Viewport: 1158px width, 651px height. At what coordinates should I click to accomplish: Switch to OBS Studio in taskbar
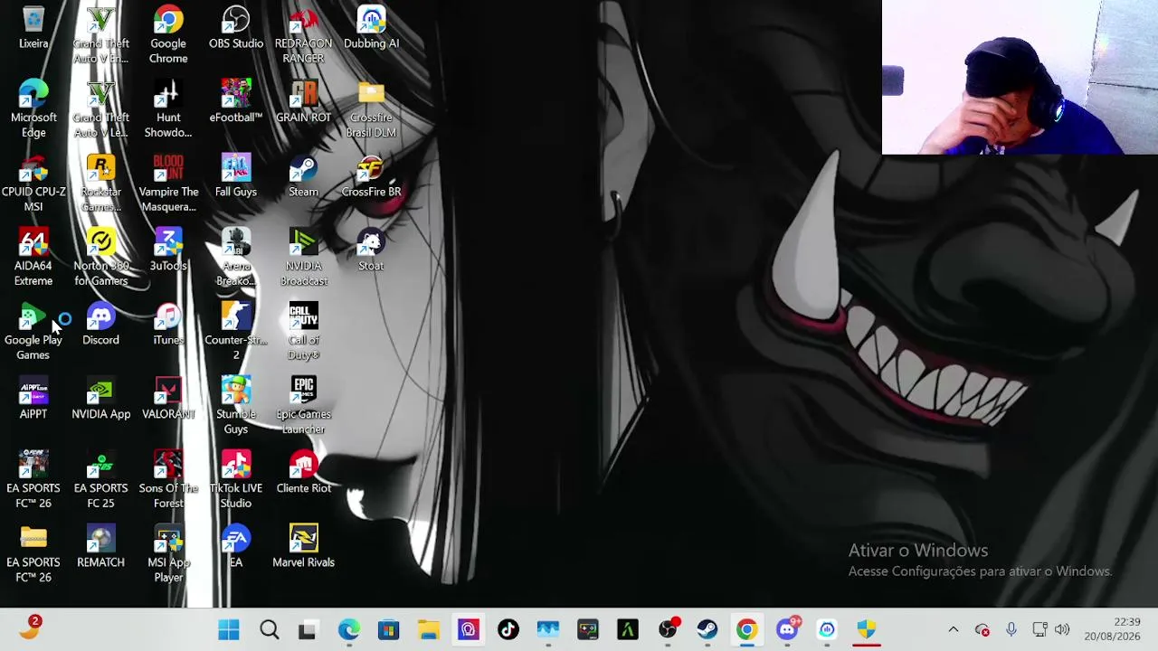point(667,630)
